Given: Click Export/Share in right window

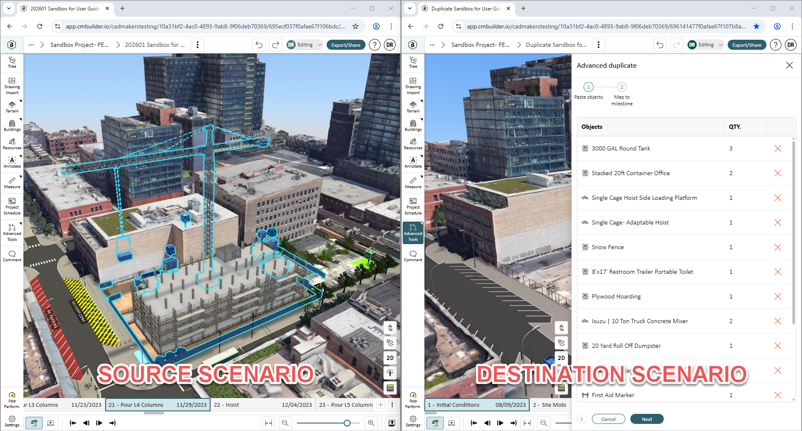Looking at the screenshot, I should pyautogui.click(x=747, y=45).
